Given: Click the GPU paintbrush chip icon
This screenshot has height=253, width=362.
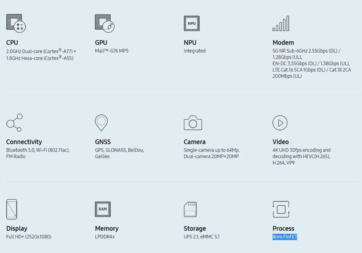Looking at the screenshot, I should (x=105, y=23).
